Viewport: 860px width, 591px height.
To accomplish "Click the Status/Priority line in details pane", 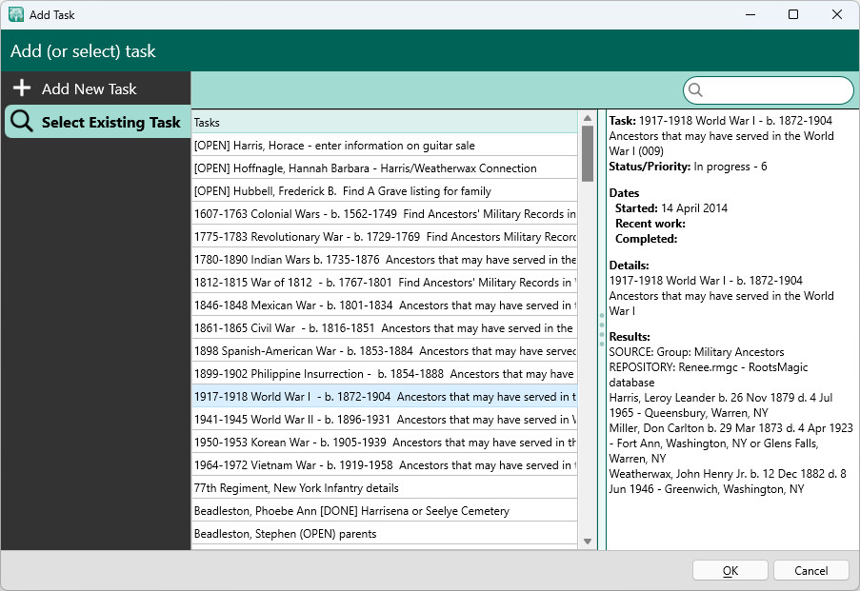I will (688, 167).
